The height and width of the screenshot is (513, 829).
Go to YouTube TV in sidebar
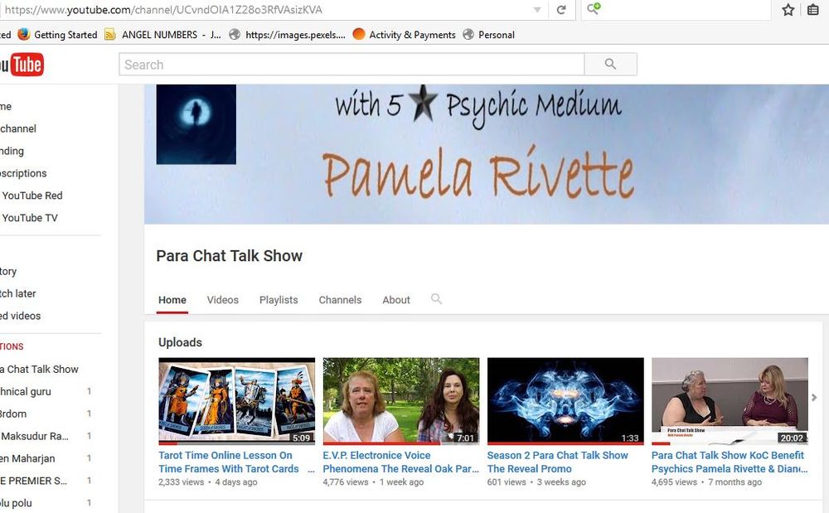pos(30,218)
